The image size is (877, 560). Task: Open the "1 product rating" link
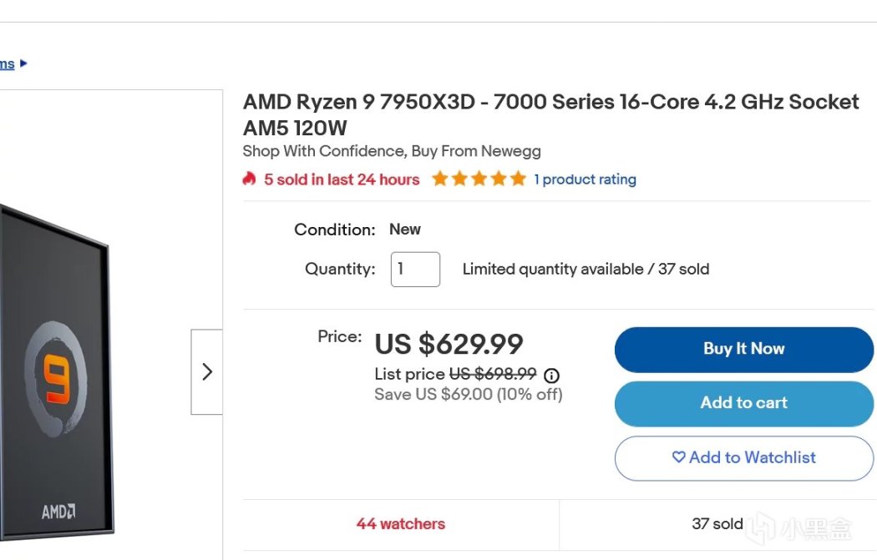pos(585,179)
